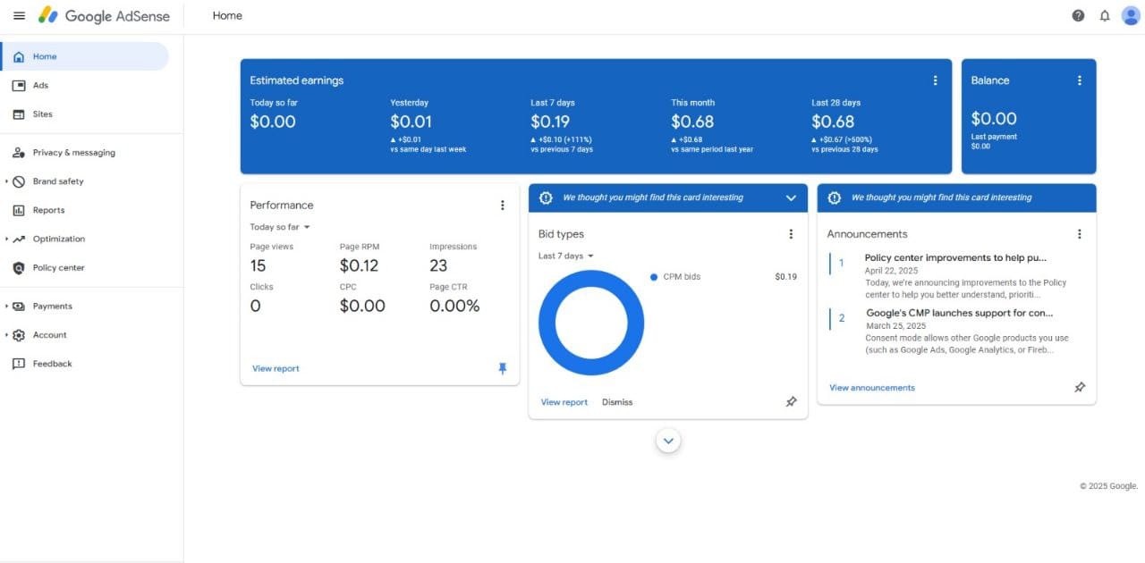Click the Impressions 23 value
Screen dimensions: 1145x563
(x=438, y=265)
